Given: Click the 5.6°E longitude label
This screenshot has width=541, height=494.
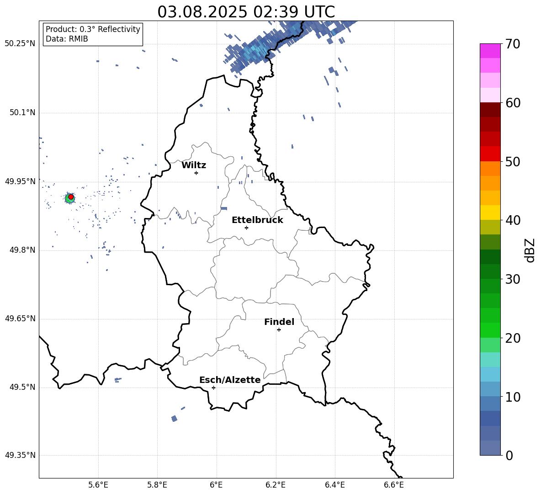Looking at the screenshot, I should pyautogui.click(x=98, y=485).
